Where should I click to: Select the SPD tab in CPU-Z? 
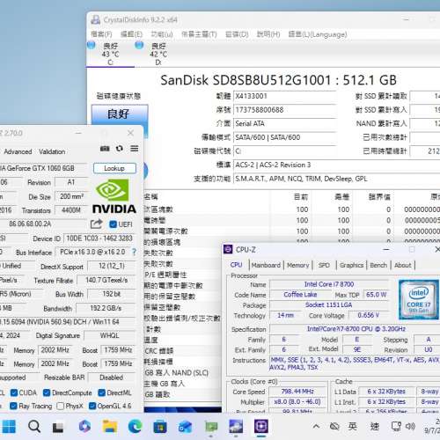click(x=324, y=265)
